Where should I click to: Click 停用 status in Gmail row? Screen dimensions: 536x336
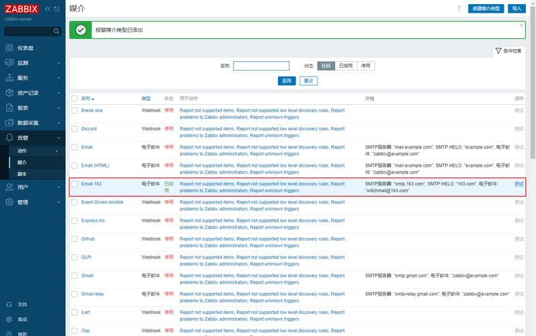[169, 276]
